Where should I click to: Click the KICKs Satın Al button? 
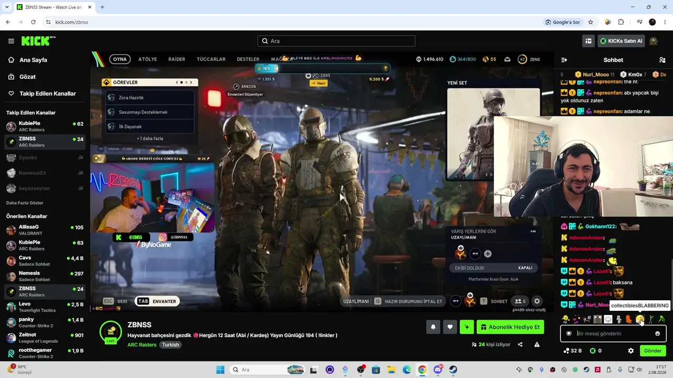[x=621, y=41]
